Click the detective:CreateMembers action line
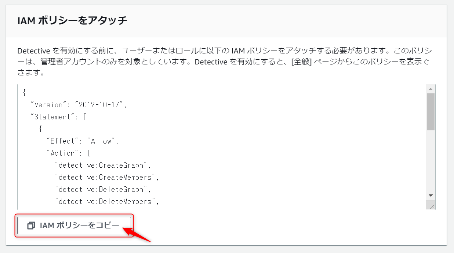This screenshot has width=454, height=253. tap(106, 177)
